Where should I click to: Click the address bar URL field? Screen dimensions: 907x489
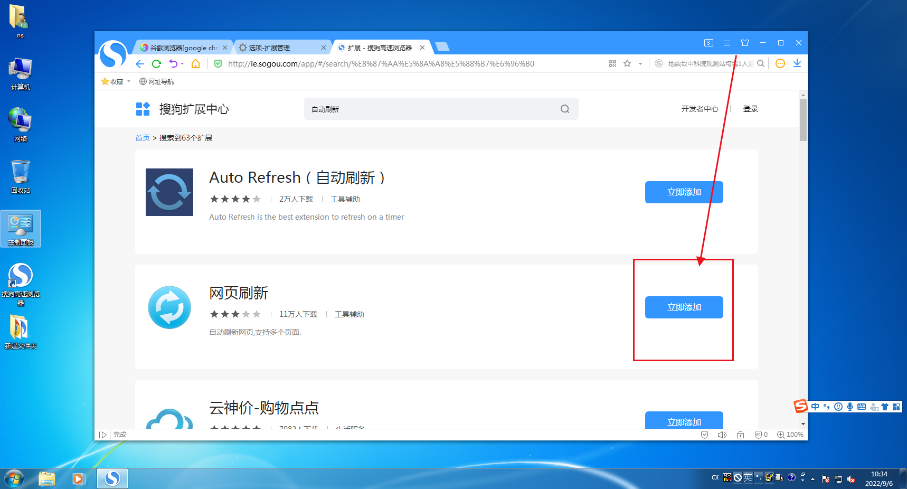point(412,64)
